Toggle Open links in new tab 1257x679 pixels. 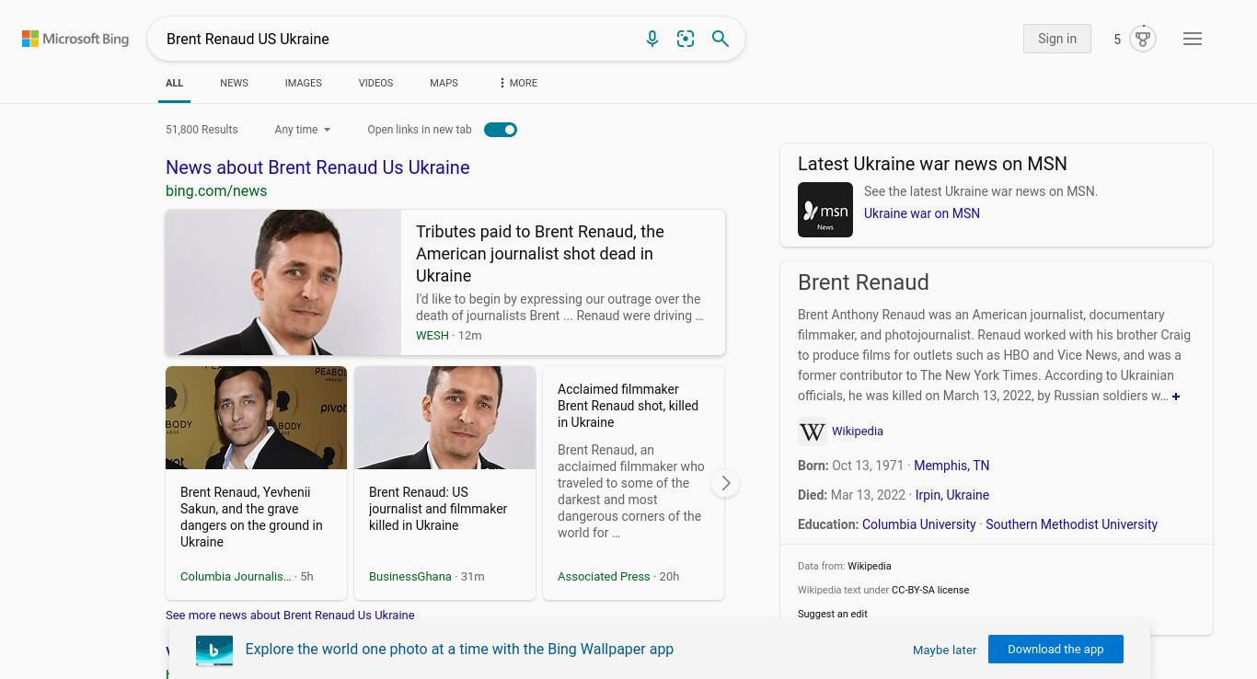(501, 130)
